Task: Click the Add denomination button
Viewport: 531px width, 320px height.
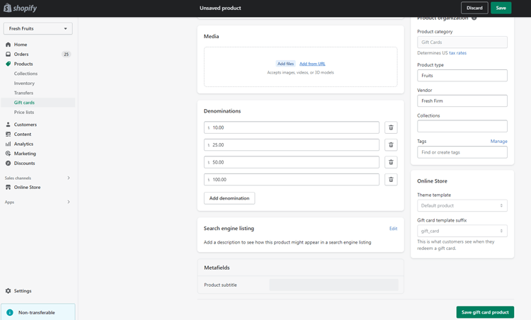Action: (x=229, y=198)
